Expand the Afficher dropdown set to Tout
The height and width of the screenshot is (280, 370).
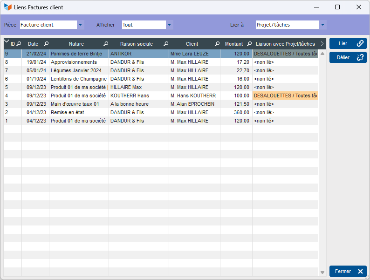click(170, 25)
